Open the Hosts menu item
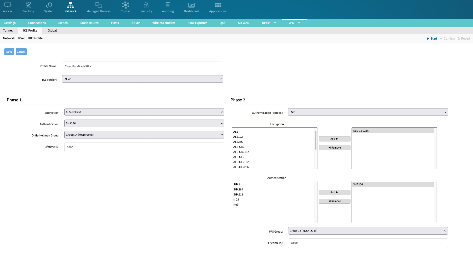473x254 pixels. point(115,23)
